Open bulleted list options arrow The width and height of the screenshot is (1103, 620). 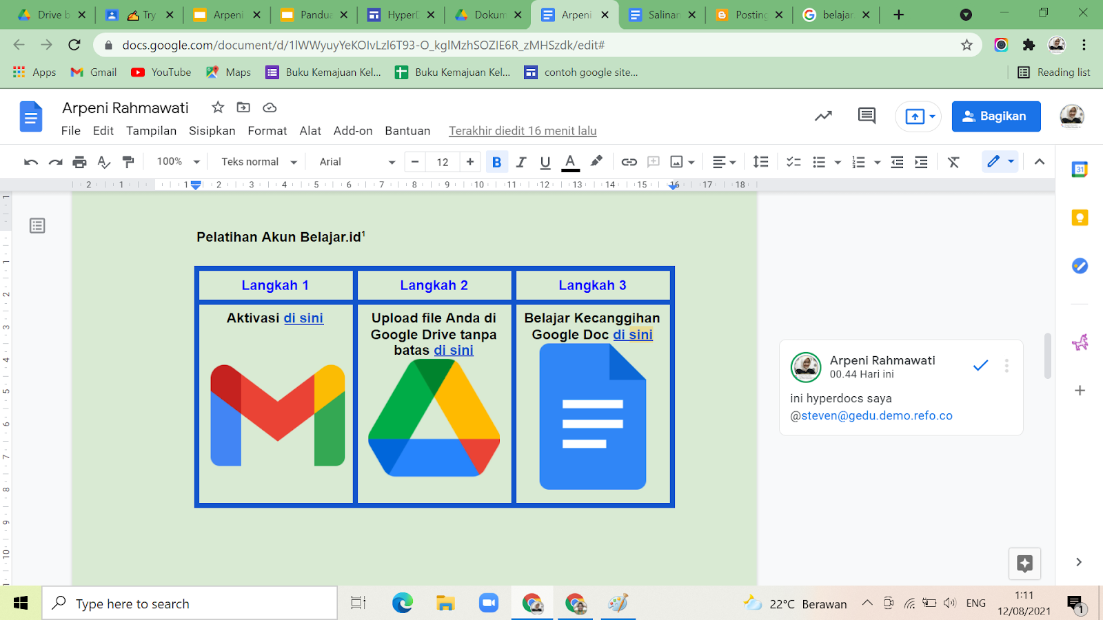coord(838,163)
